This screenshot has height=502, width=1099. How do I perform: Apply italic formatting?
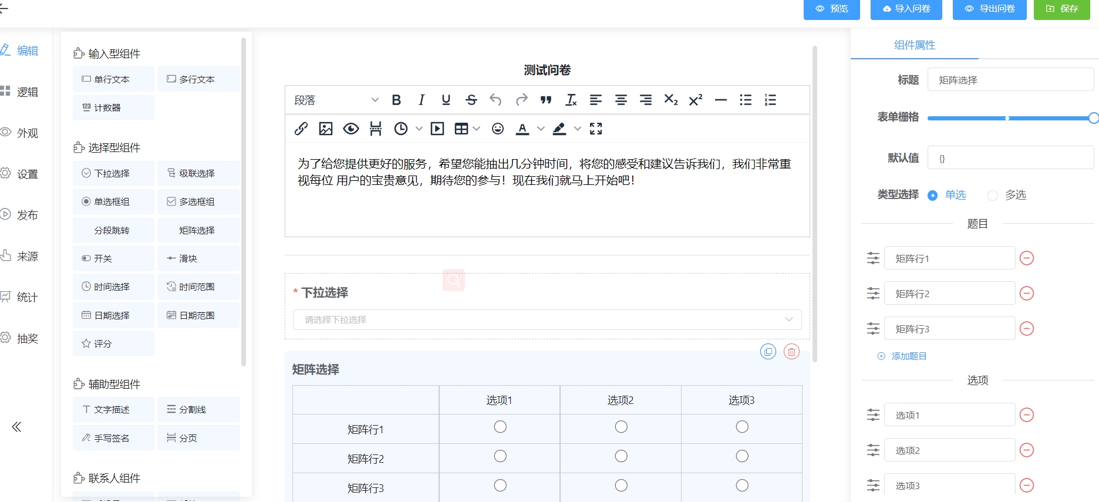tap(421, 100)
